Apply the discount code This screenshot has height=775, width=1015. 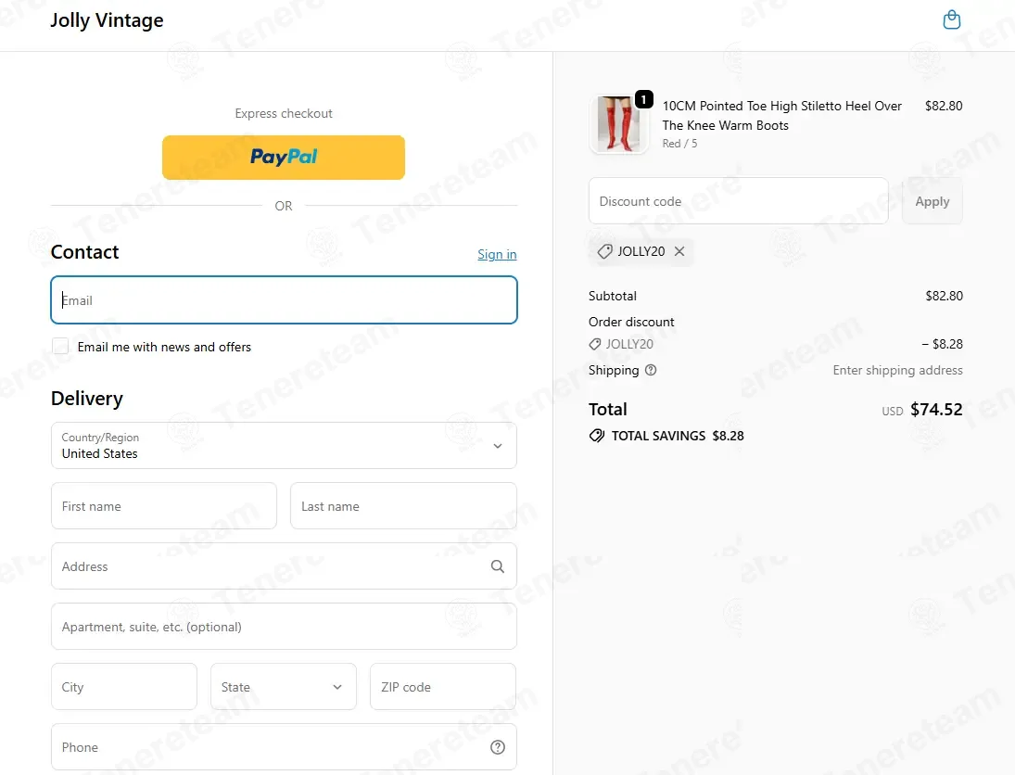(x=932, y=201)
